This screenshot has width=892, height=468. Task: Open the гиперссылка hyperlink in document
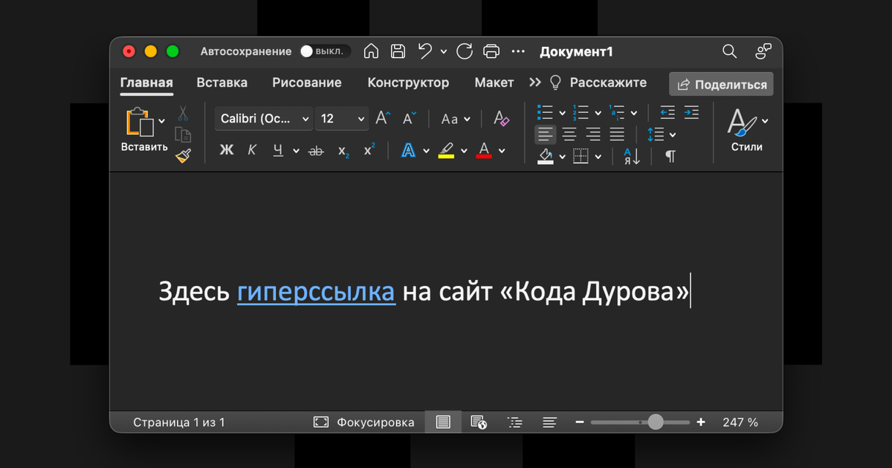tap(316, 291)
